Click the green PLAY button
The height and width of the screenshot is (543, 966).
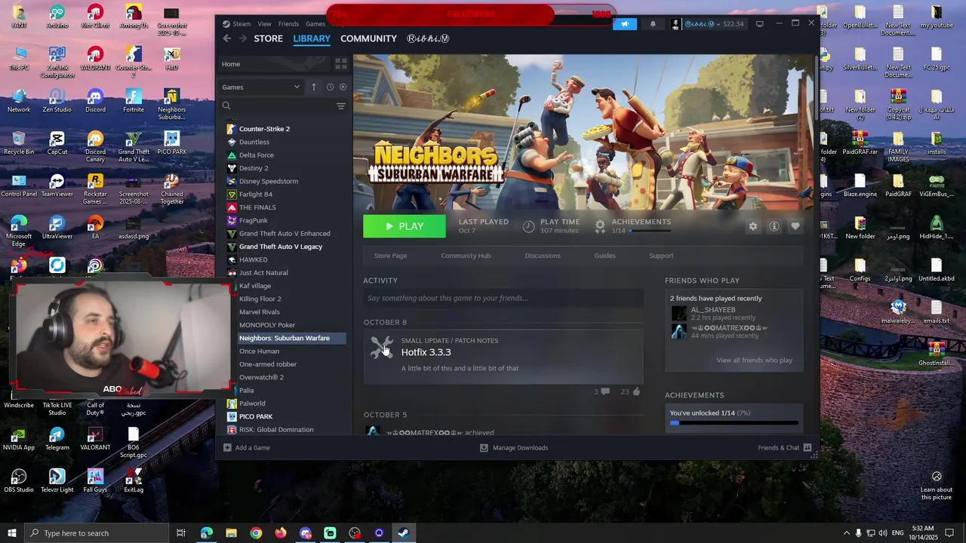tap(405, 226)
